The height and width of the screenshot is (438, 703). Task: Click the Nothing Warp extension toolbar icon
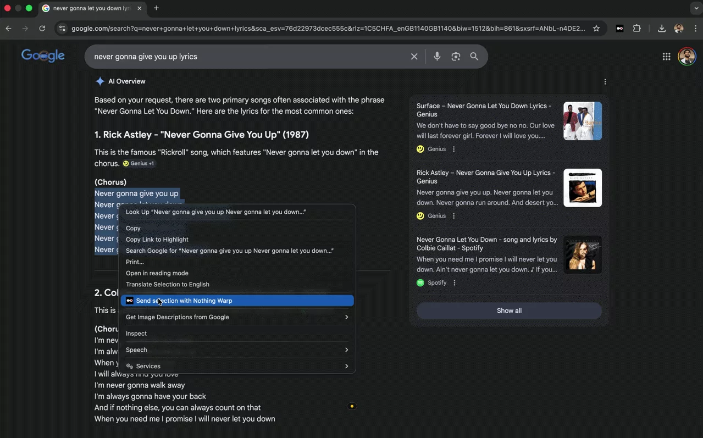tap(619, 29)
